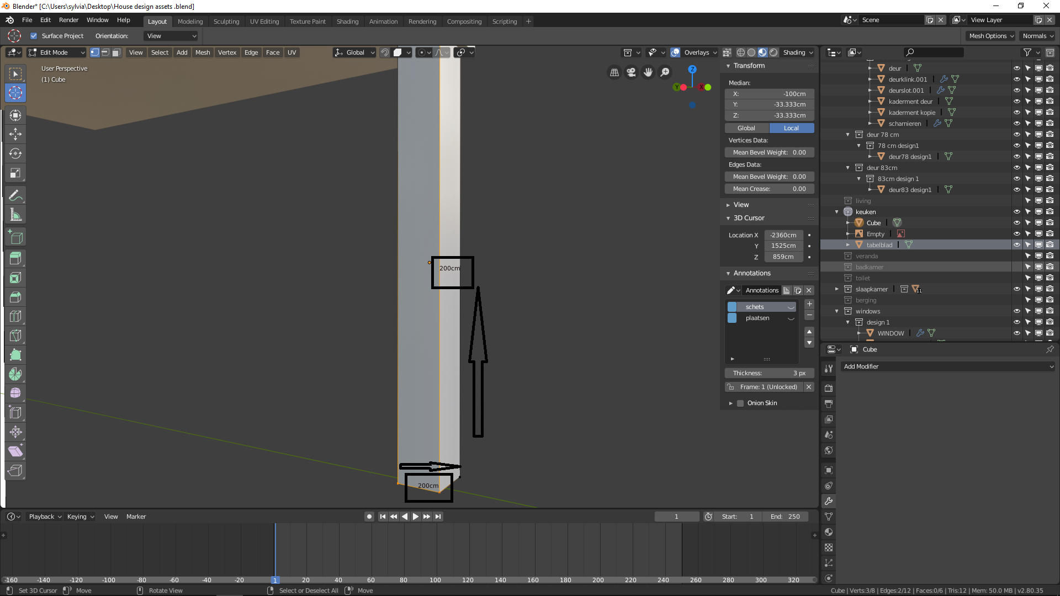Switch to face select mode
Viewport: 1060px width, 596px height.
pyautogui.click(x=116, y=52)
